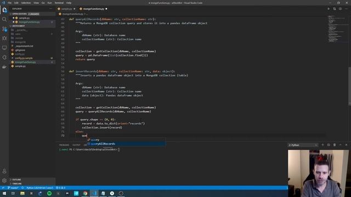351x197 pixels.
Task: Open the Manage gear icon
Action: click(x=4, y=181)
